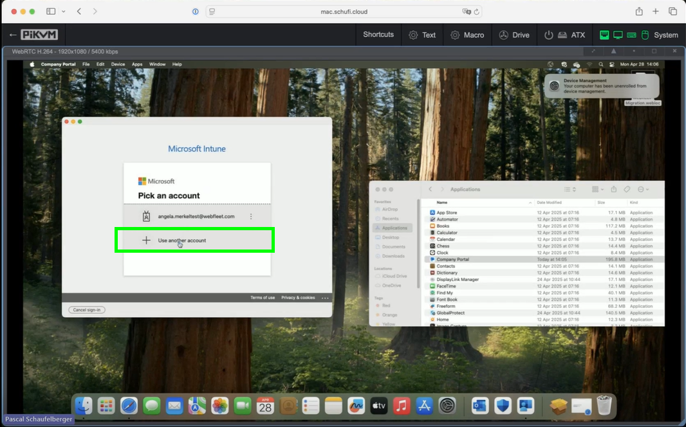
Task: Click the Cancel sign-in button
Action: [87, 310]
